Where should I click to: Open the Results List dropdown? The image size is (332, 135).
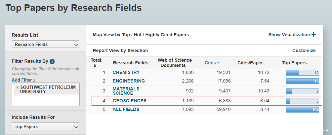tap(46, 44)
